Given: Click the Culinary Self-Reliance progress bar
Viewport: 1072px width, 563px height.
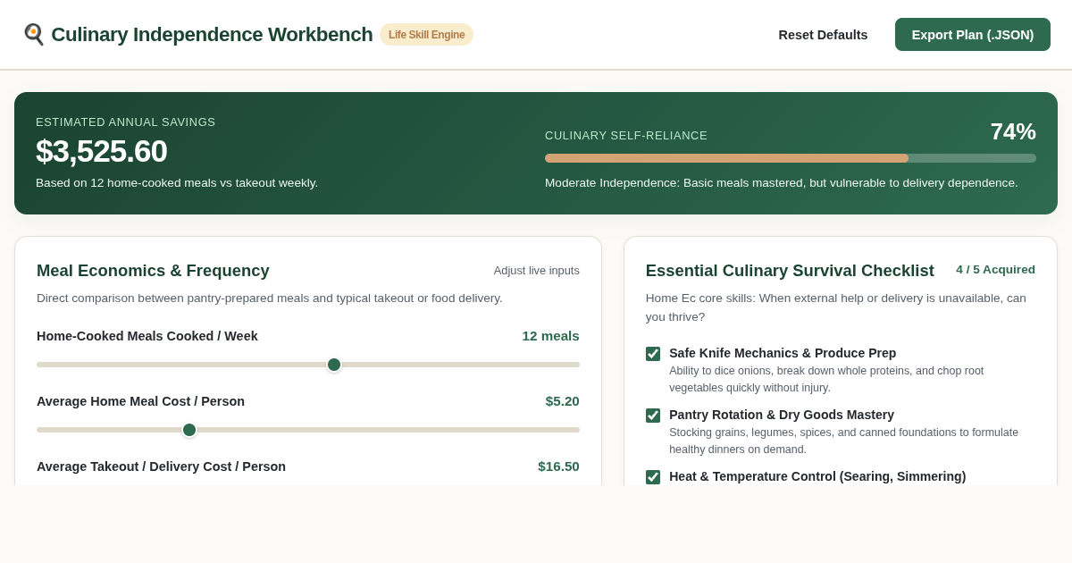Looking at the screenshot, I should (x=791, y=158).
